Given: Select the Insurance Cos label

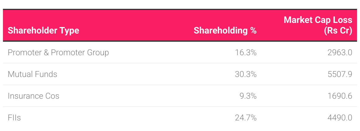Looking at the screenshot, I should (x=33, y=96).
